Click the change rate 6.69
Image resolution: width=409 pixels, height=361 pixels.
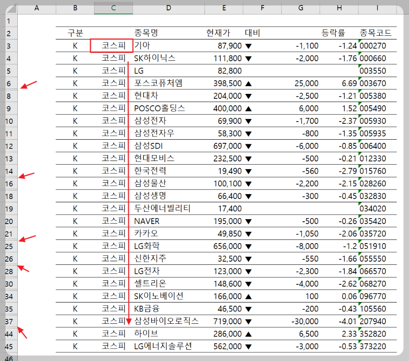tap(349, 83)
